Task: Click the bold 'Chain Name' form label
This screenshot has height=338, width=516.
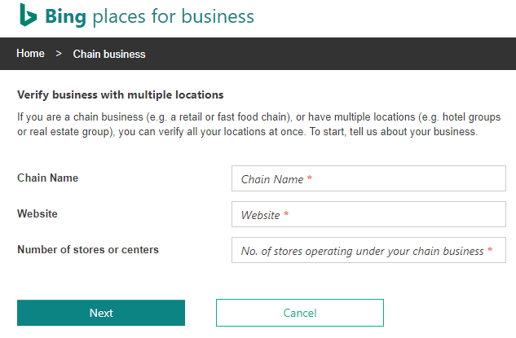Action: pos(48,178)
